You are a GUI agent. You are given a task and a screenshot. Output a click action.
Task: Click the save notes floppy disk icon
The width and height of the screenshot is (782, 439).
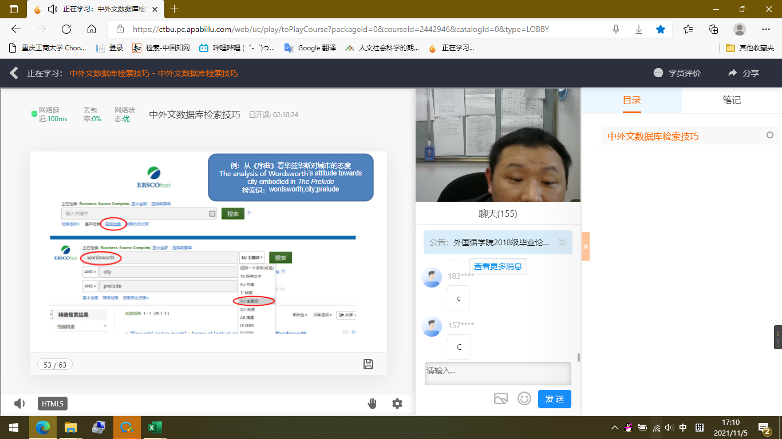coord(369,365)
